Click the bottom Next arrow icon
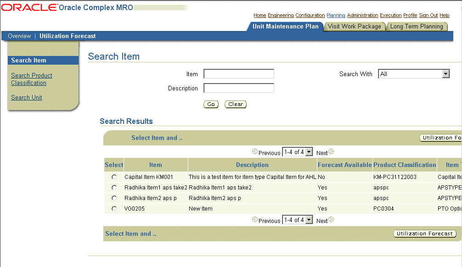This screenshot has width=462, height=267. pyautogui.click(x=331, y=220)
